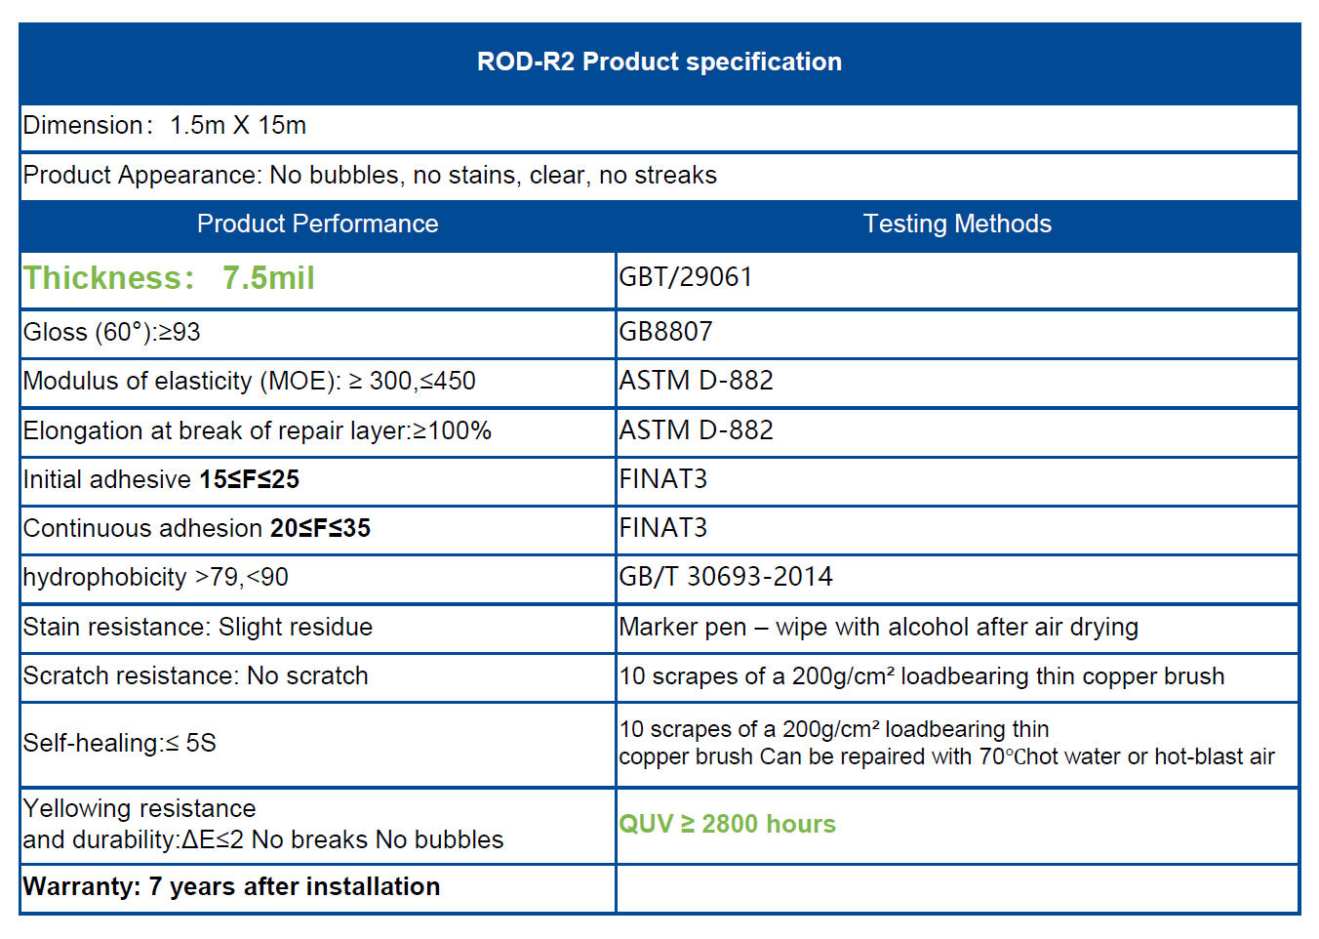Screen dimensions: 1319x939
Task: Click the Continuous adhesion 20≤F≤35 cell
Action: point(197,528)
